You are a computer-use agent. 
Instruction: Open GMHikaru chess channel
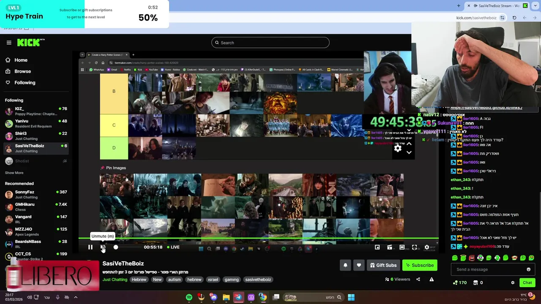tap(36, 206)
